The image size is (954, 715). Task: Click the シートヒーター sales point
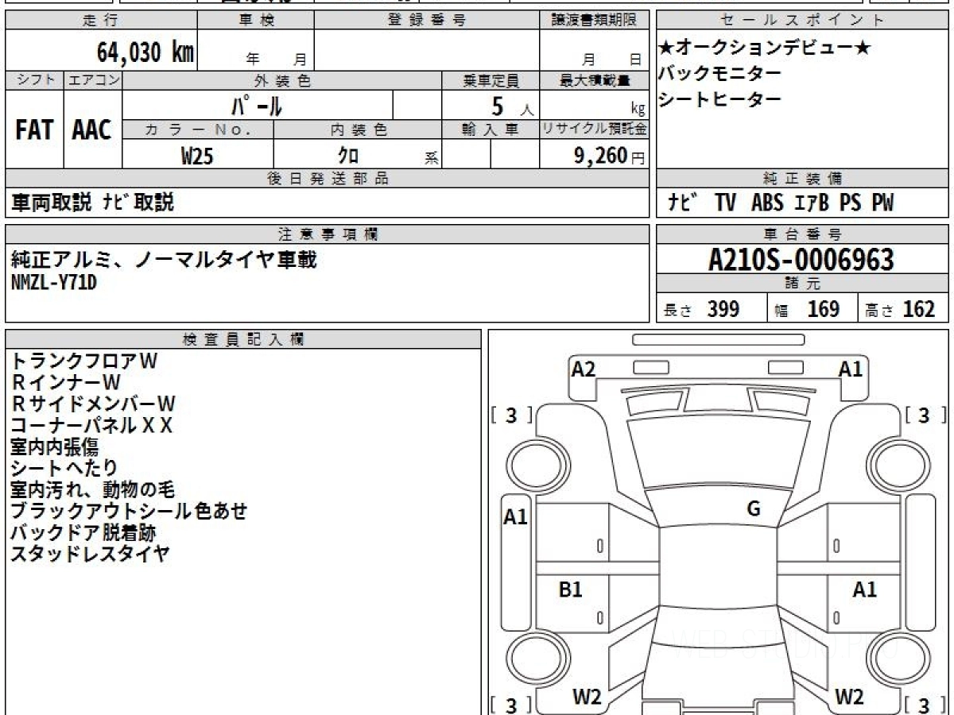coord(719,99)
